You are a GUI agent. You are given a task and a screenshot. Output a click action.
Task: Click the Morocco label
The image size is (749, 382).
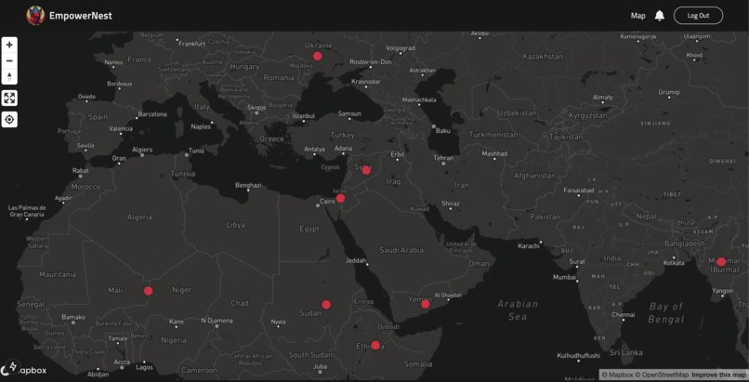85,187
